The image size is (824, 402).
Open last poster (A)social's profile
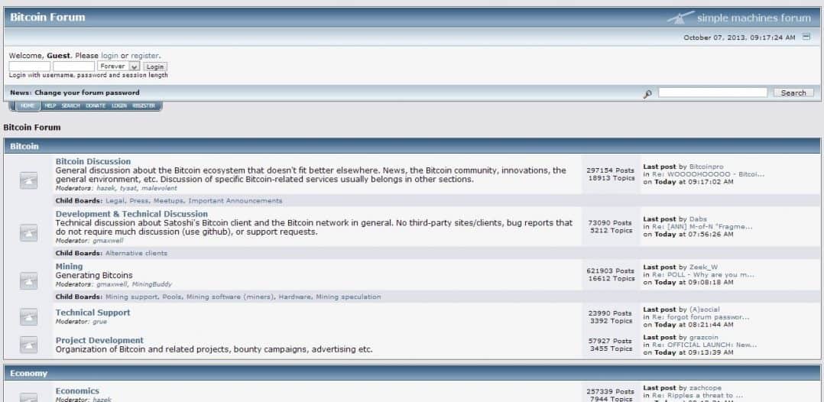704,310
